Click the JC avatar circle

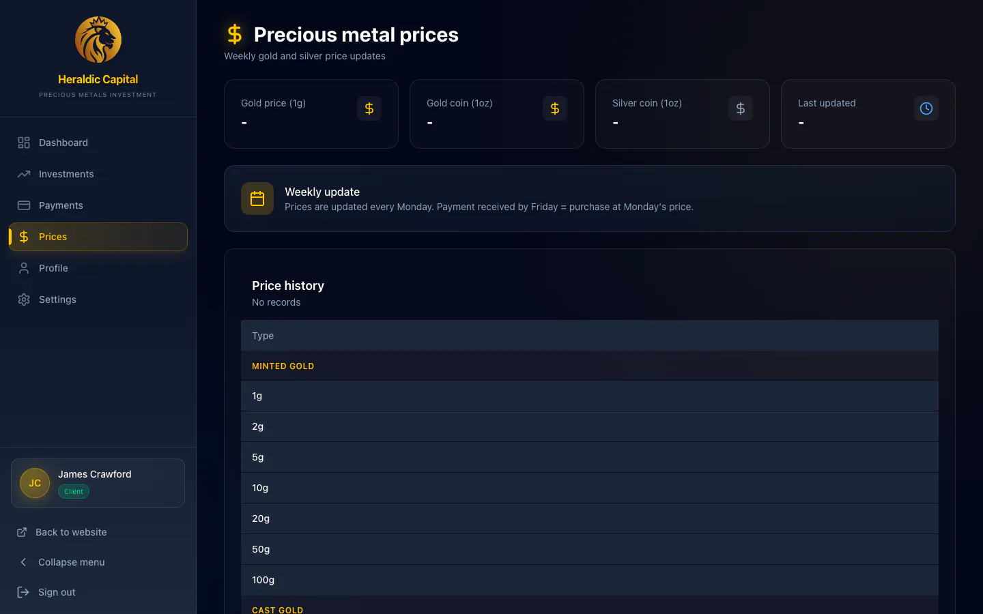point(34,483)
